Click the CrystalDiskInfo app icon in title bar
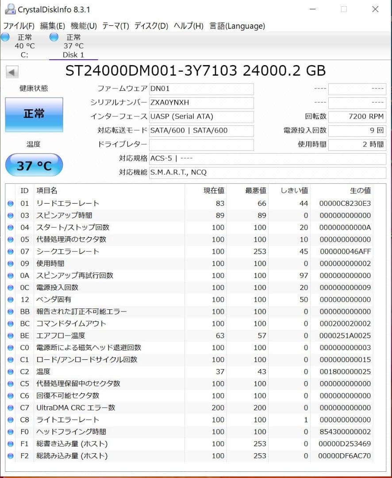Viewport: 392px width, 478px height. pos(10,9)
